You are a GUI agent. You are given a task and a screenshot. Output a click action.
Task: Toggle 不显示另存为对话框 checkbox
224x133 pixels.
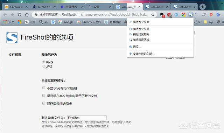coord(44,88)
